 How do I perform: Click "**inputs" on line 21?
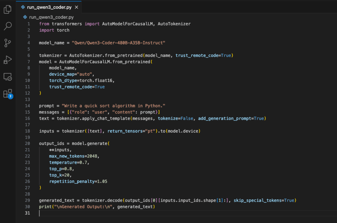coord(59,150)
